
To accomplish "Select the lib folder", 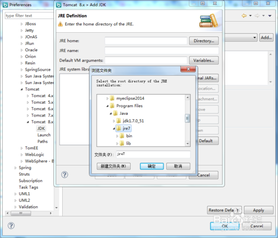I will 128,143.
